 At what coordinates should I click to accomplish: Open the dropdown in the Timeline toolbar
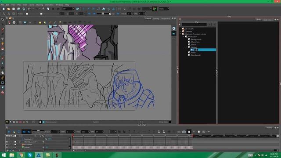coord(113,132)
